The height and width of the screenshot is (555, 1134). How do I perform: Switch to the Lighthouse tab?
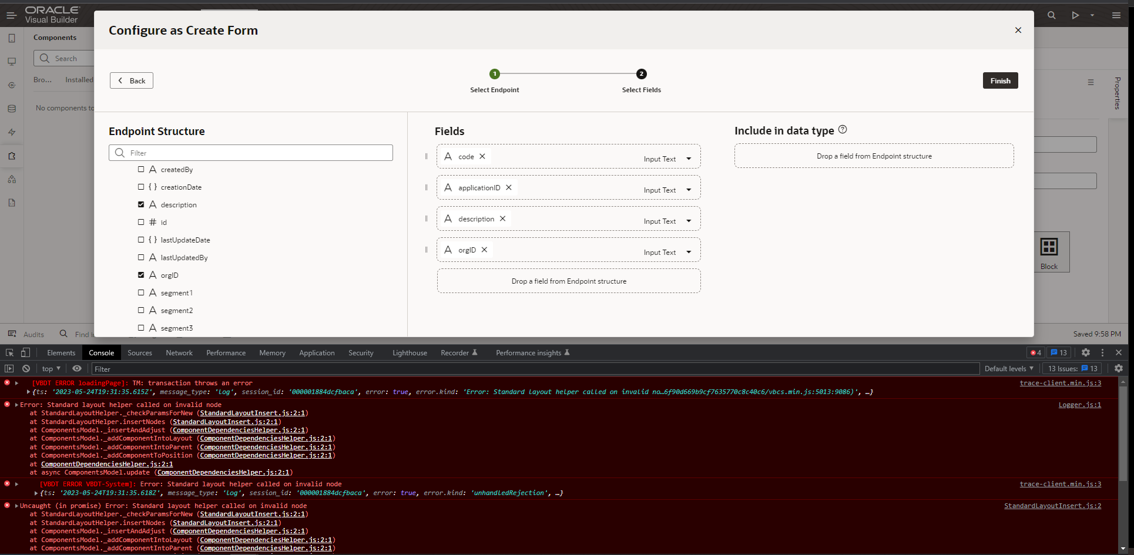[x=409, y=352]
